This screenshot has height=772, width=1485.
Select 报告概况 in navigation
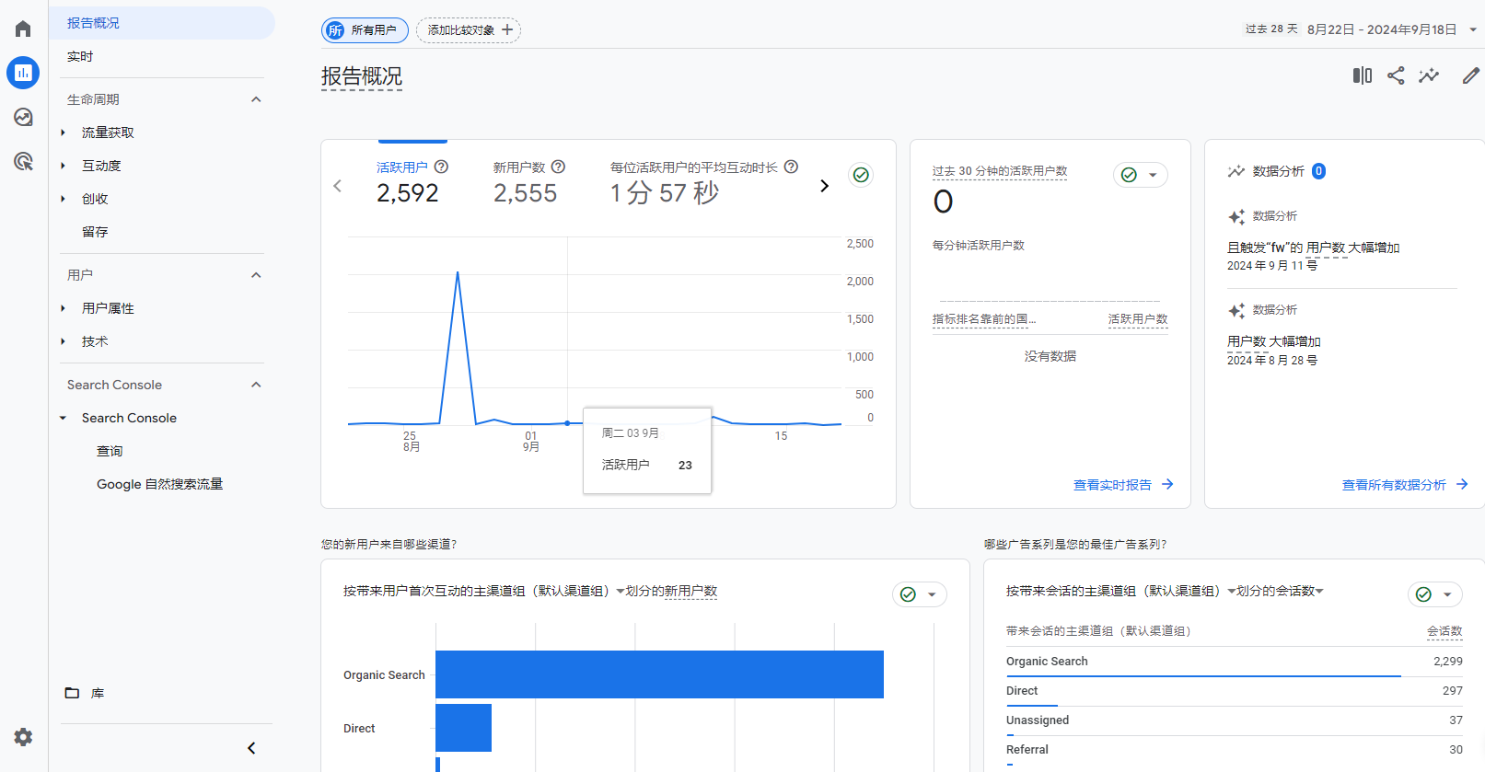pyautogui.click(x=162, y=23)
